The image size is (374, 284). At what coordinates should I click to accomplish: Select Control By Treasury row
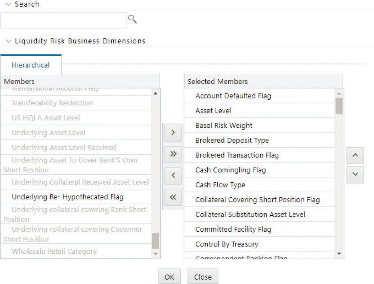(259, 244)
